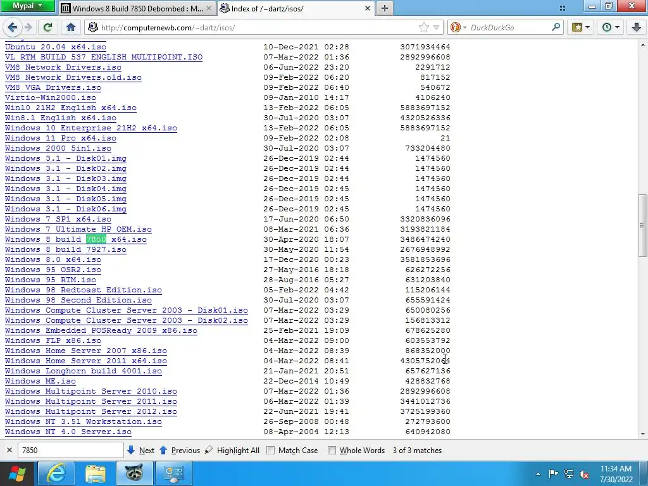648x486 pixels.
Task: Download Windows 8 build 7927.iso
Action: click(x=66, y=249)
